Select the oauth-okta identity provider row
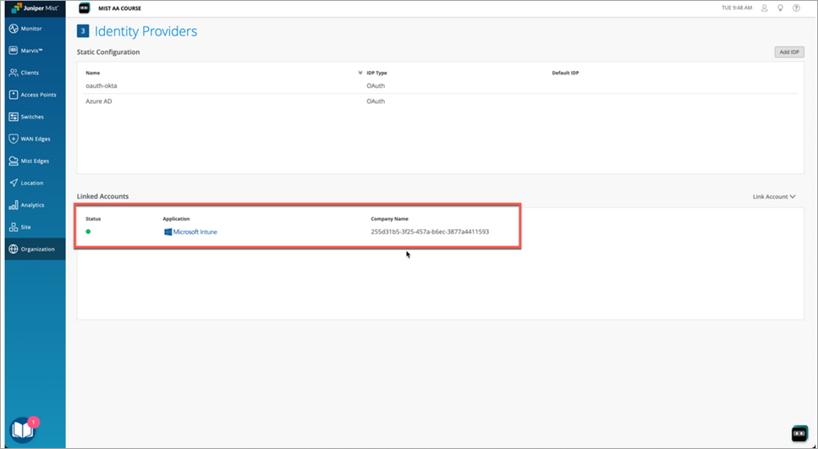The image size is (818, 449). (x=102, y=85)
